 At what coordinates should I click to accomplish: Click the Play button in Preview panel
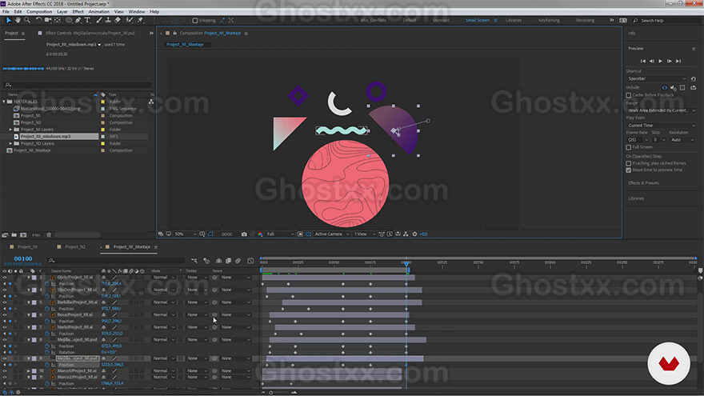click(660, 61)
